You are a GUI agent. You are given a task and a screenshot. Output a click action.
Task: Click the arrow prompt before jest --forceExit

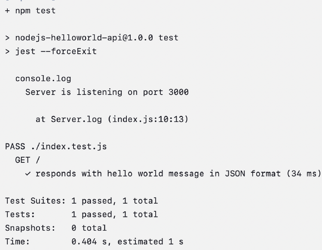coord(7,52)
